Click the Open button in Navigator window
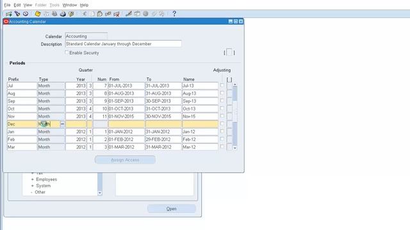This screenshot has height=230, width=410. pos(171,209)
